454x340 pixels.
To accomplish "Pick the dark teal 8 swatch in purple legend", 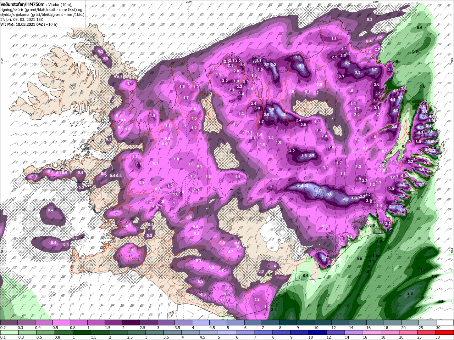I will pyautogui.click(x=288, y=323).
